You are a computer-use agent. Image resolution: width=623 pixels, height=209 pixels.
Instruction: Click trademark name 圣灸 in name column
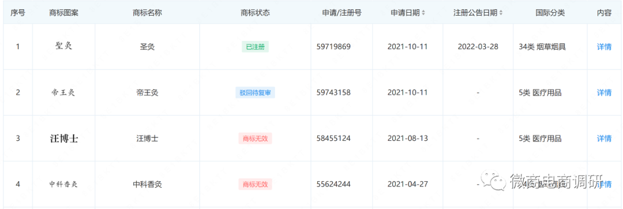pyautogui.click(x=148, y=47)
